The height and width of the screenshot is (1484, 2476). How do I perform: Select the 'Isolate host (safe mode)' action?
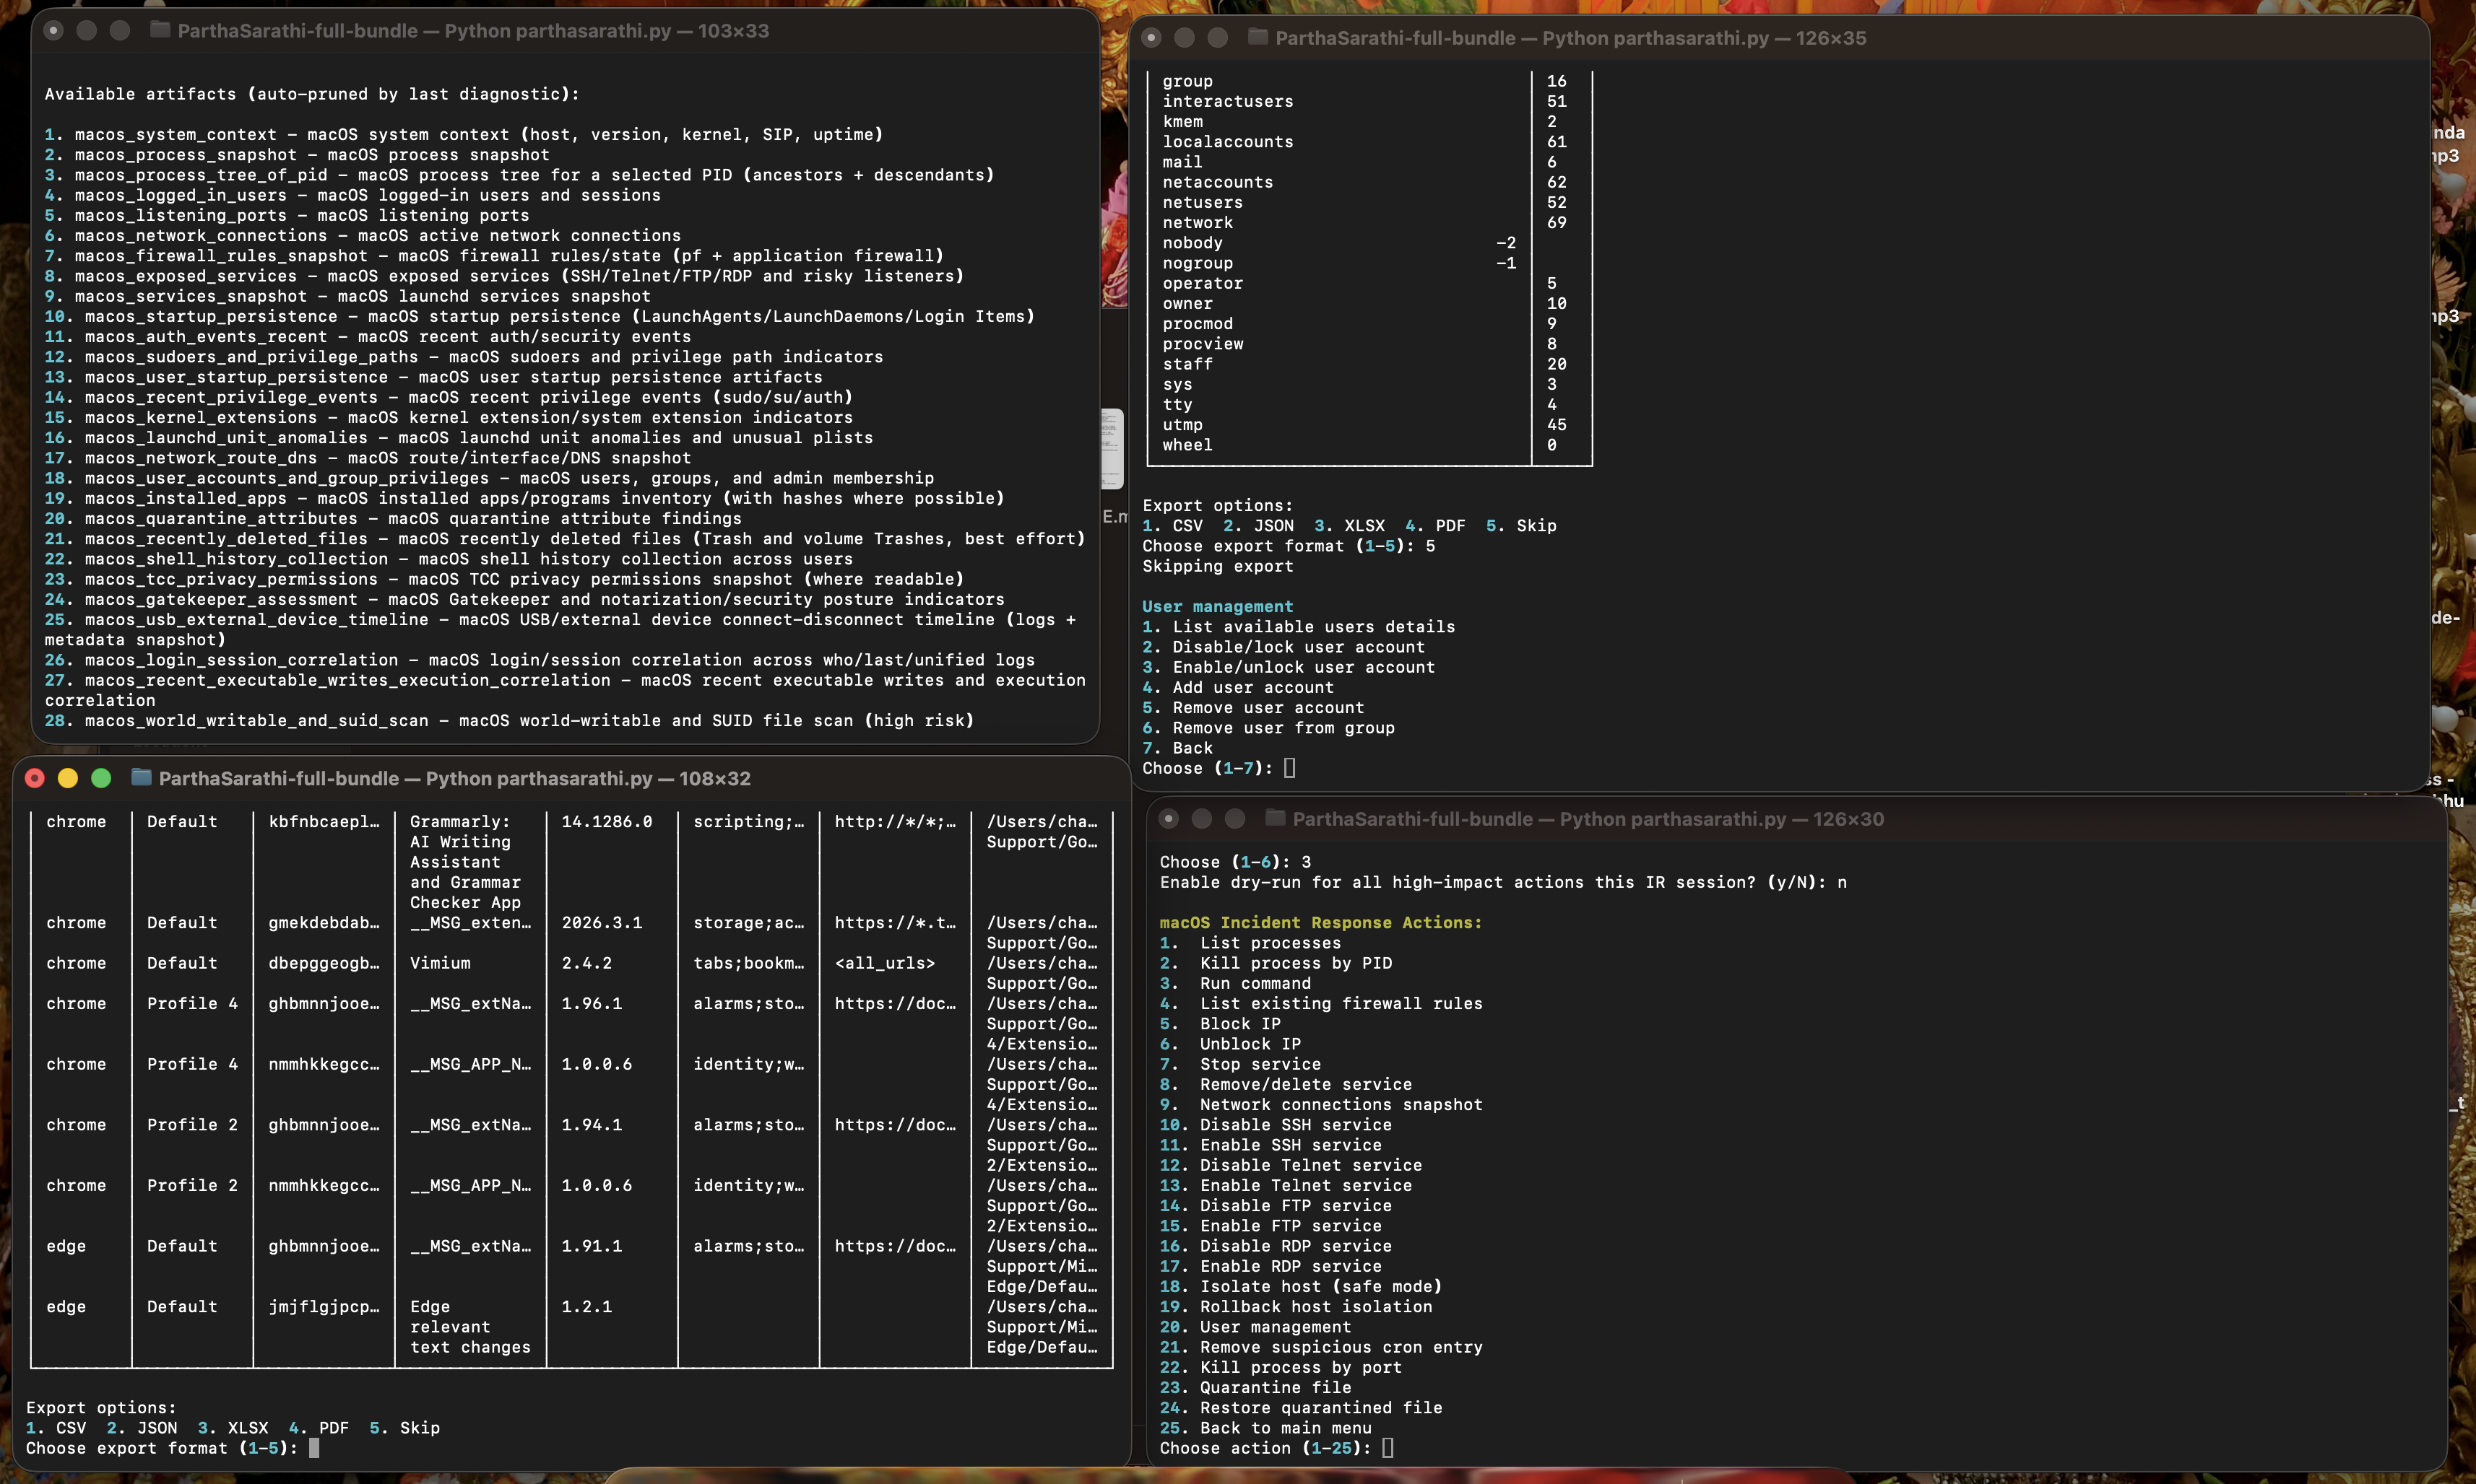(1301, 1286)
